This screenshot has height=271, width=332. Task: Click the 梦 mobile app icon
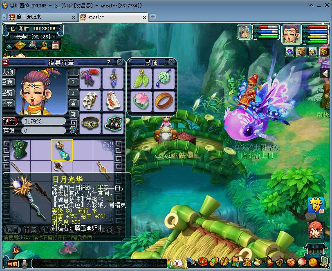coord(316,205)
